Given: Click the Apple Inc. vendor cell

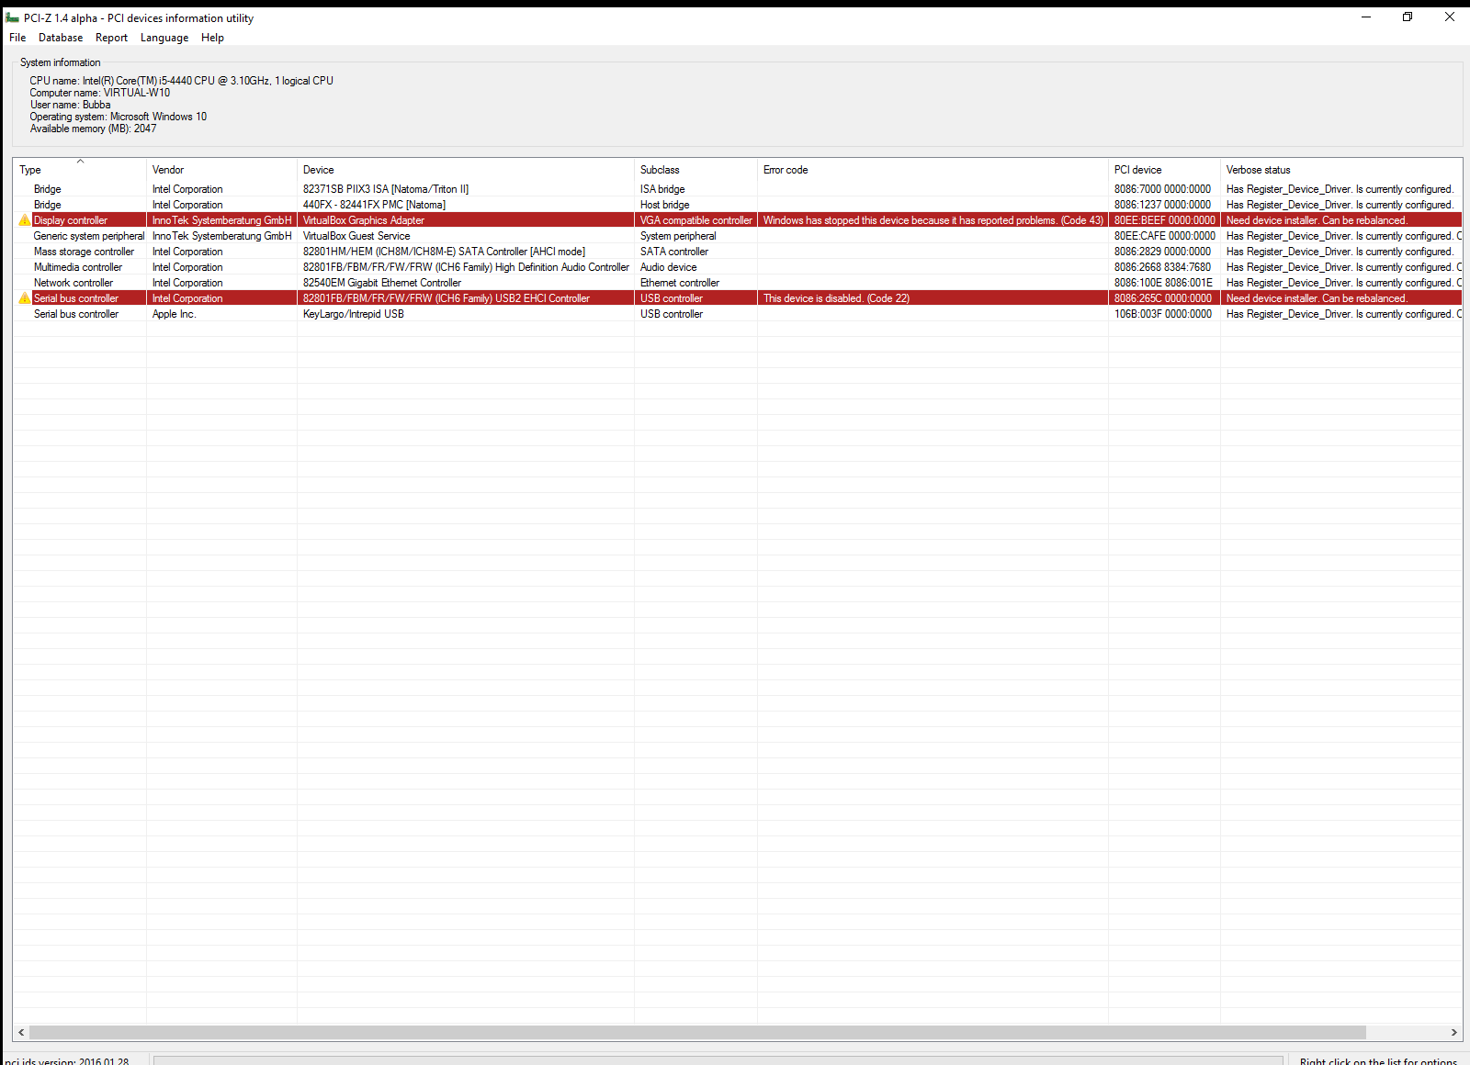Looking at the screenshot, I should coord(175,314).
